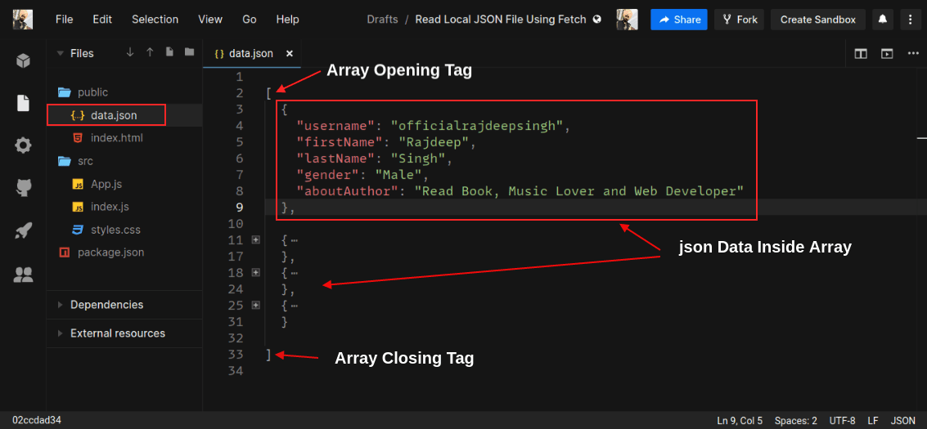Screen dimensions: 927x429
Task: Close the data.json tab
Action: tap(290, 54)
